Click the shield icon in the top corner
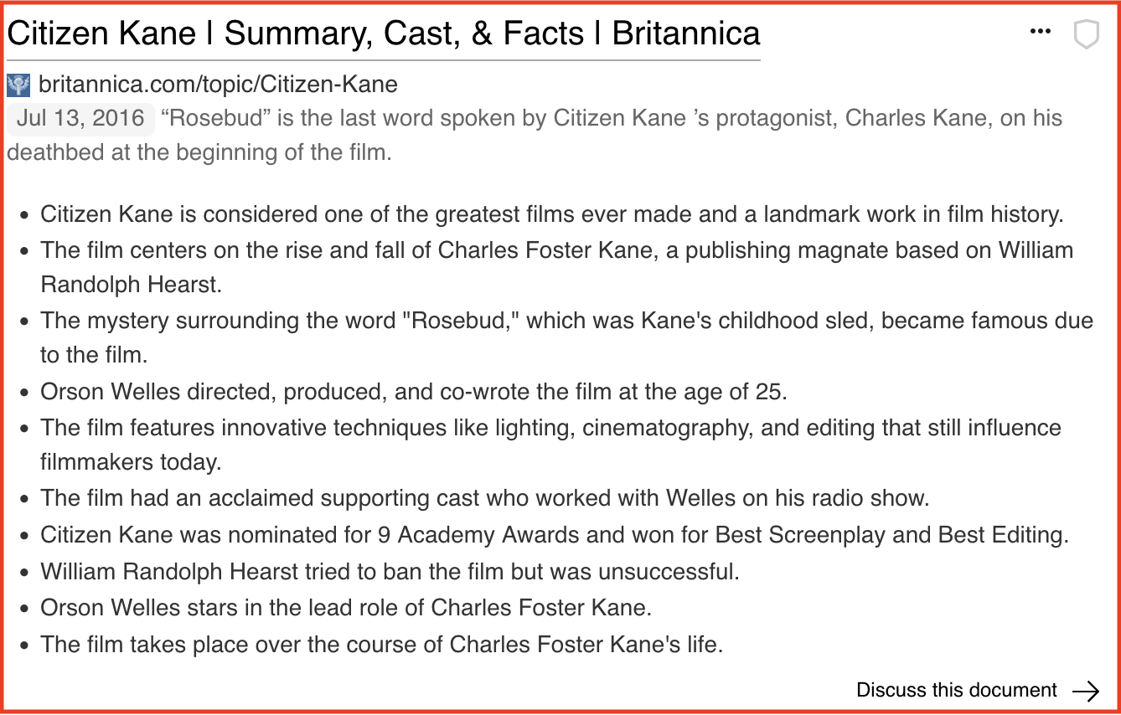 click(x=1086, y=34)
